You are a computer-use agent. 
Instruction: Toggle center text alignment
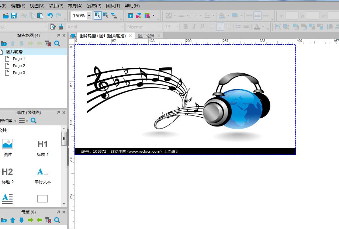220,27
